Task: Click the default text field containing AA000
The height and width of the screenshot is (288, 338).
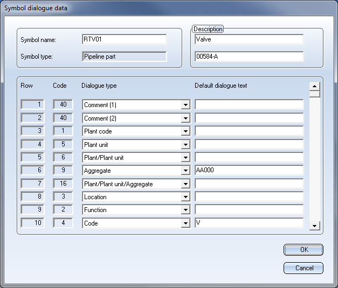Action: click(249, 171)
